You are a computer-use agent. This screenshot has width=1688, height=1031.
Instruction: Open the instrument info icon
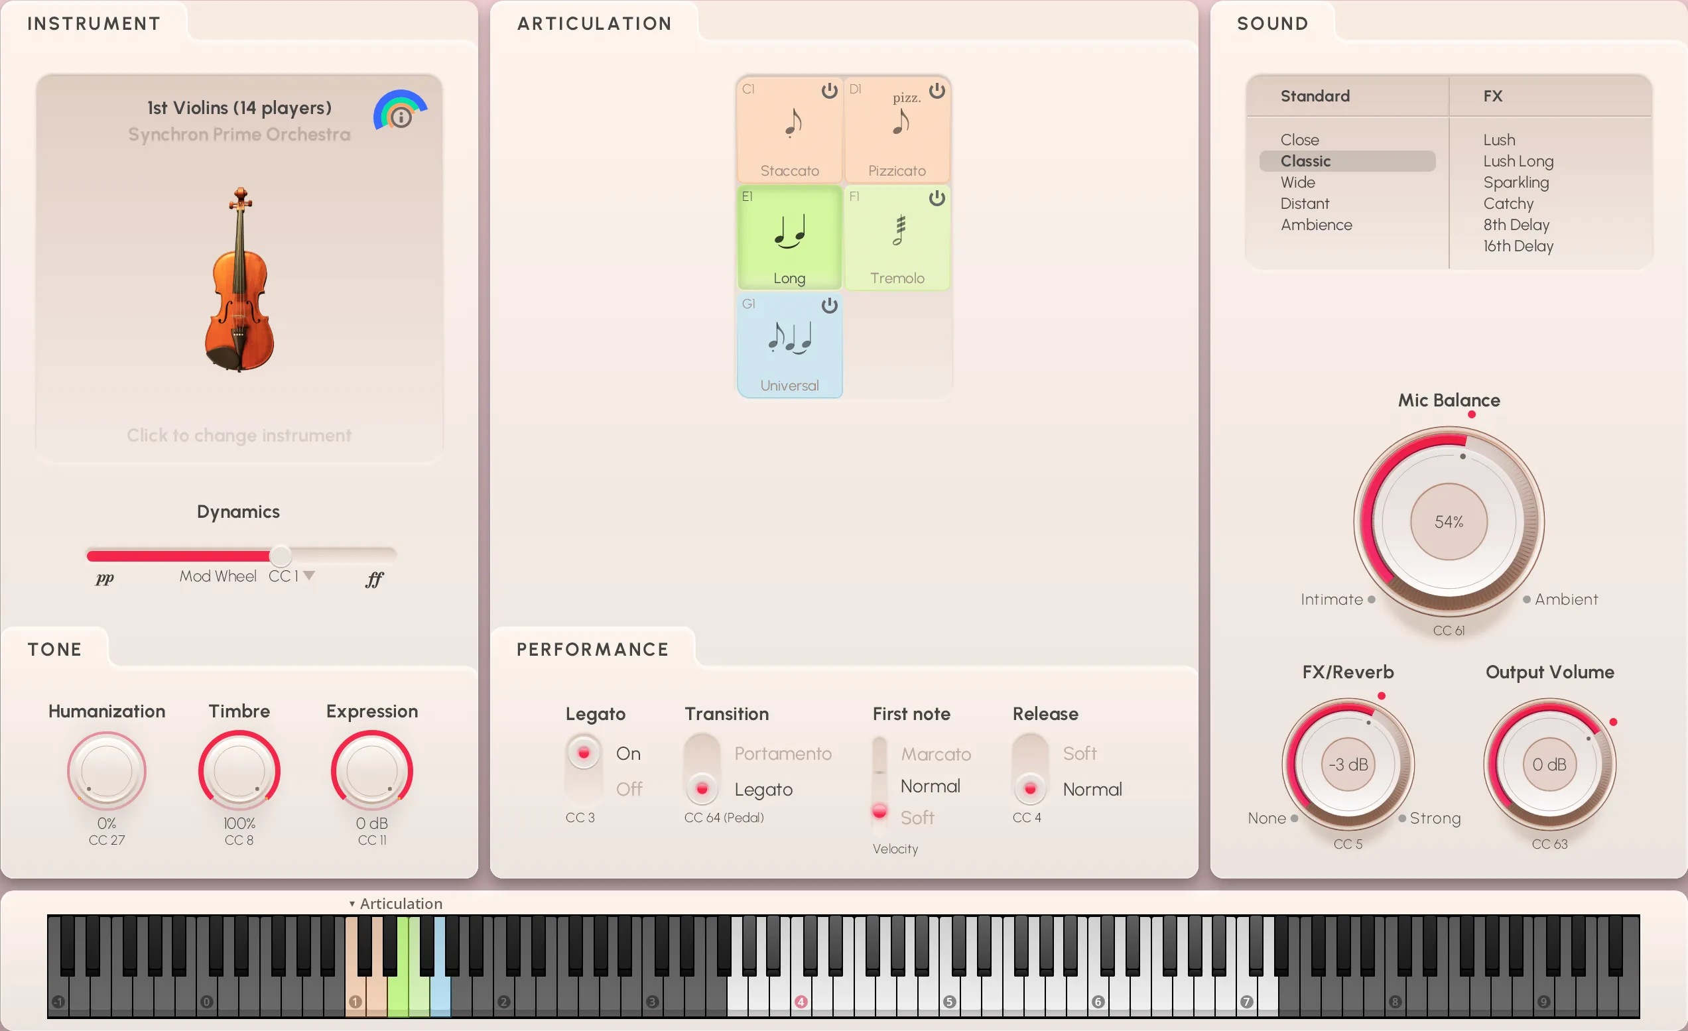(401, 118)
